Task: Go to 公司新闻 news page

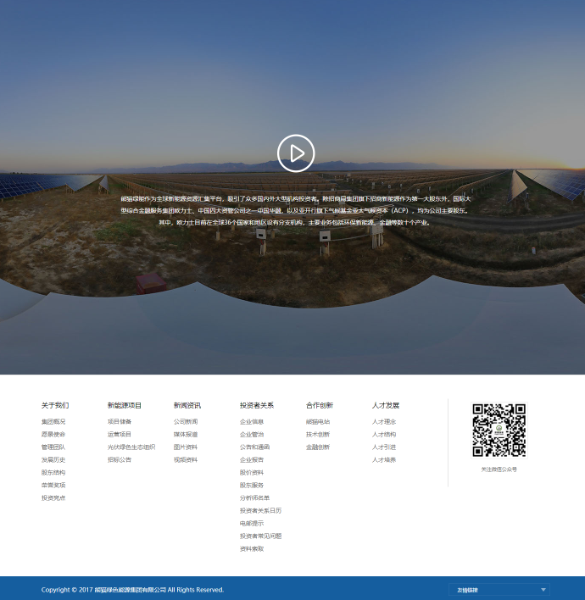Action: pos(186,421)
